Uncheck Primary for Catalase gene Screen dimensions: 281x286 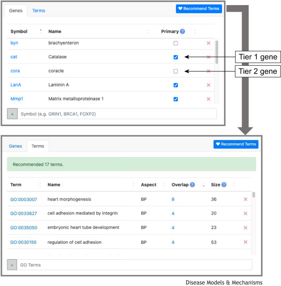[176, 57]
